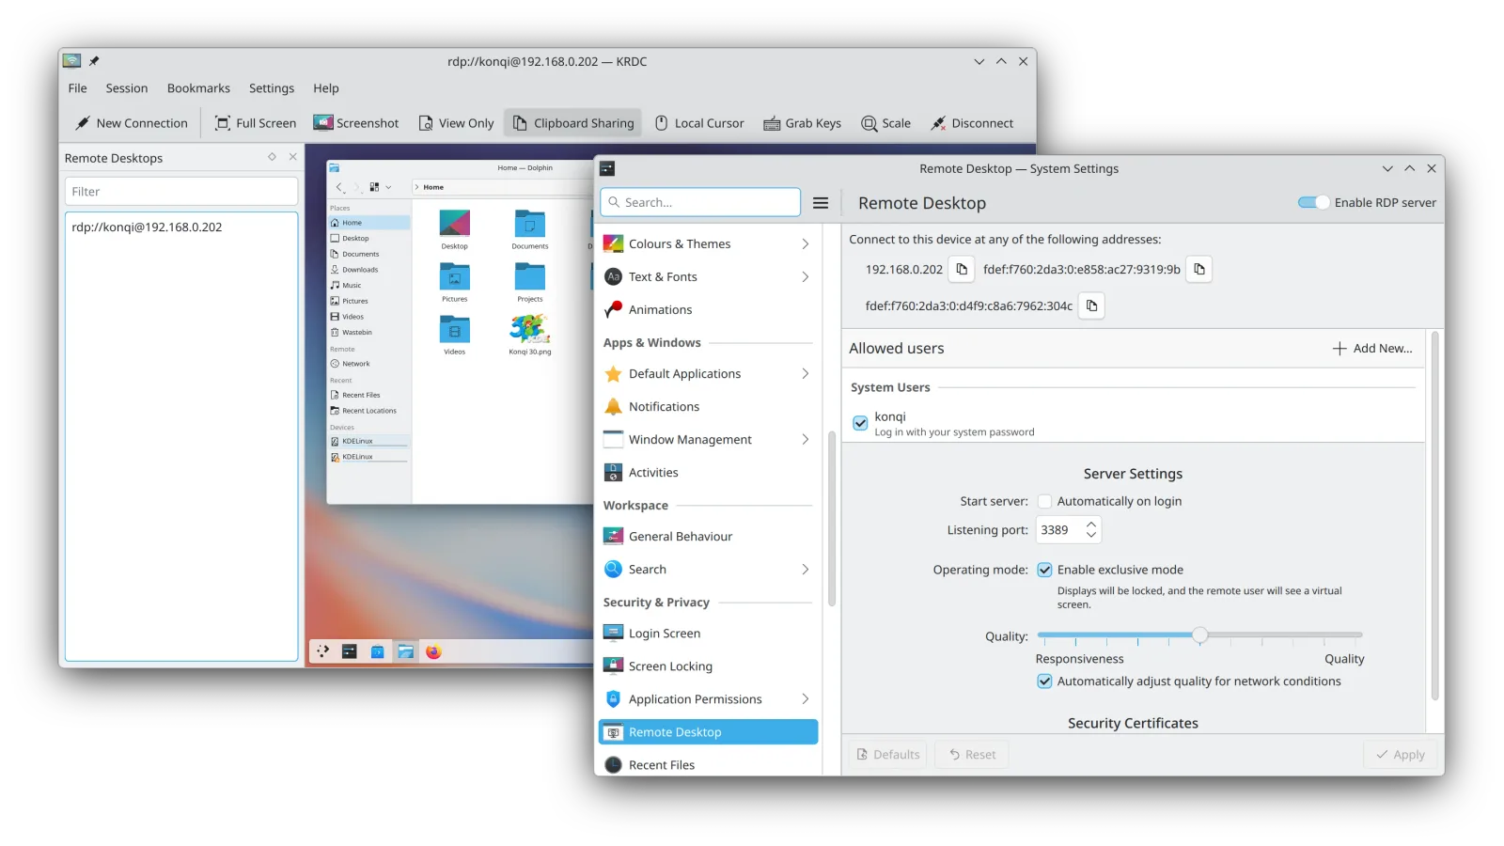Open Login Screen settings

[708, 633]
